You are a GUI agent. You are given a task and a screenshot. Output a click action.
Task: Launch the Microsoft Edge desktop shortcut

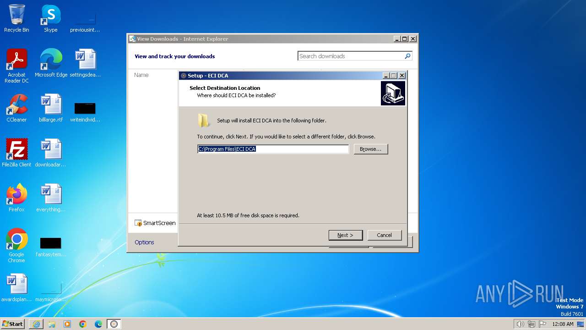click(x=51, y=63)
